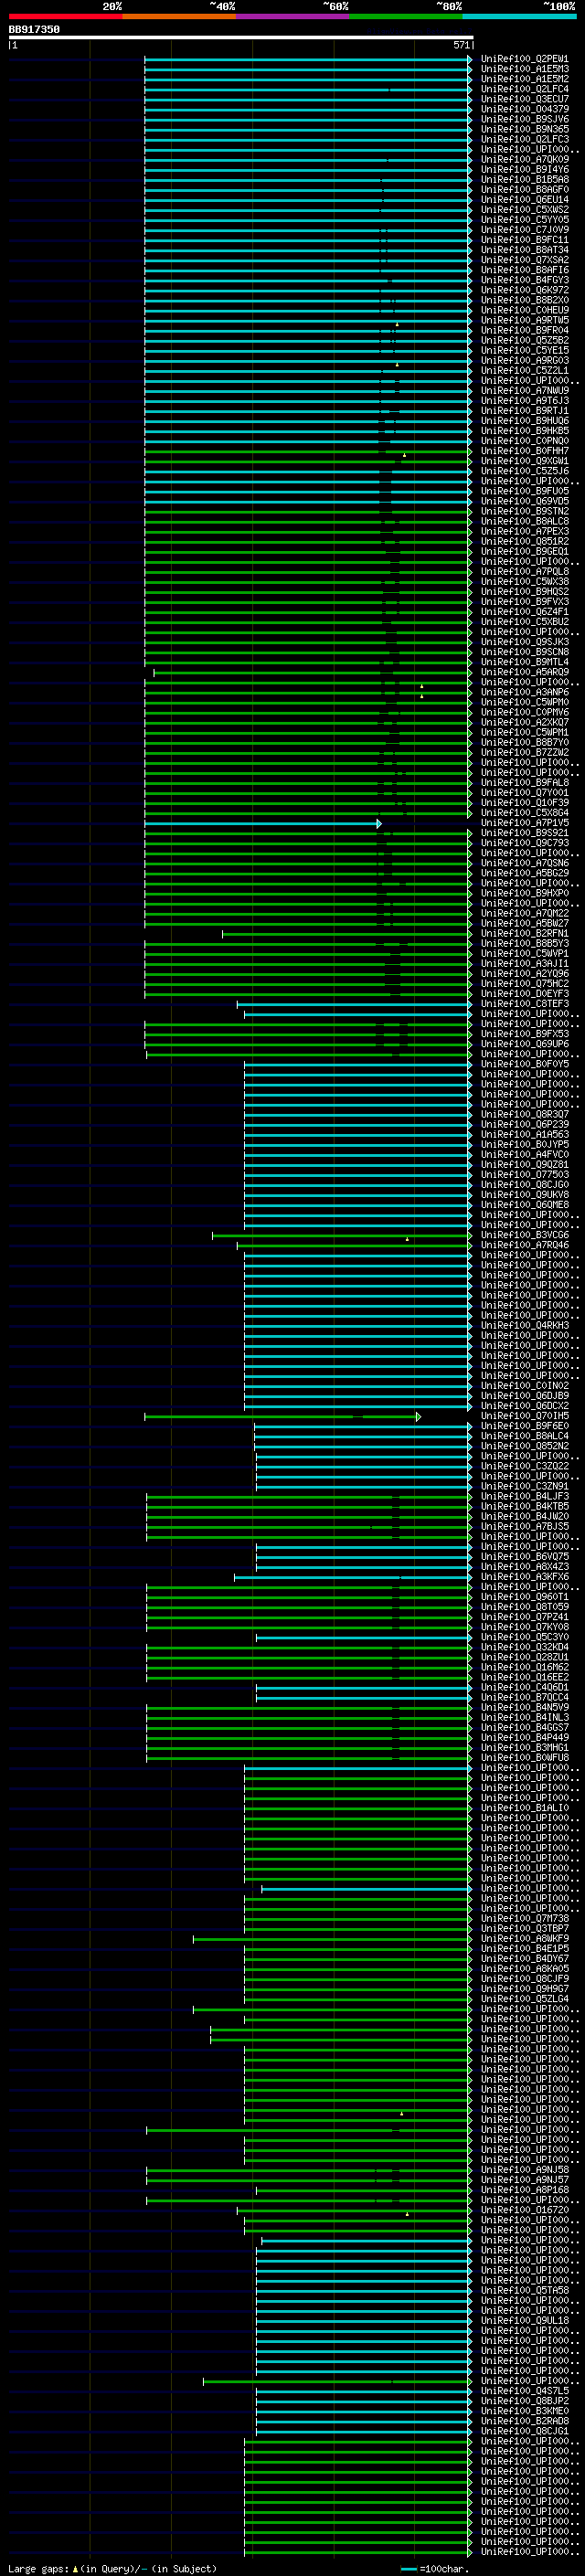
Task: Select hit label UniRef100_A7BJS5
Action: point(524,1527)
